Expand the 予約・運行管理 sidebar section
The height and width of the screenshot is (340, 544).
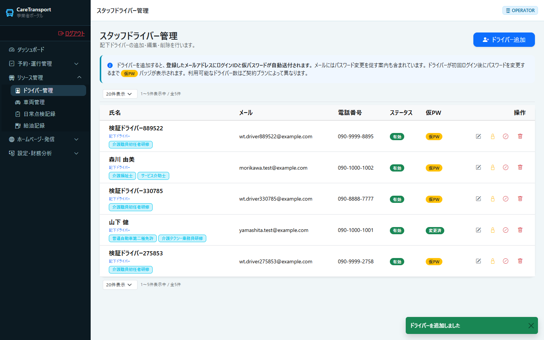click(45, 64)
